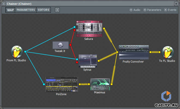Image resolution: width=180 pixels, height=109 pixels.
Task: Click the Sakura label text
Action: (x=89, y=39)
